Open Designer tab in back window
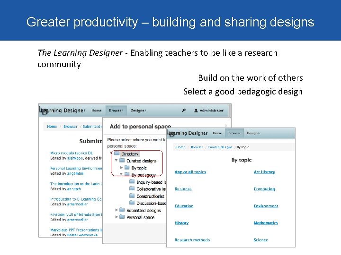This screenshot has width=341, height=255. (138, 110)
